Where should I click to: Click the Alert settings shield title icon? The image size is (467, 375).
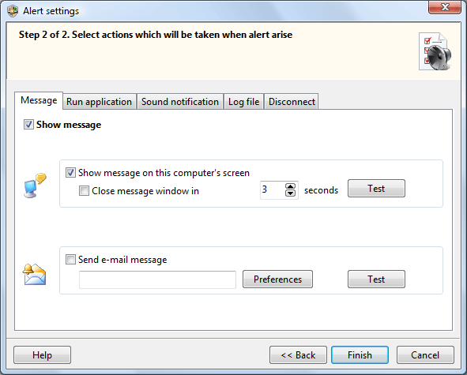point(13,11)
